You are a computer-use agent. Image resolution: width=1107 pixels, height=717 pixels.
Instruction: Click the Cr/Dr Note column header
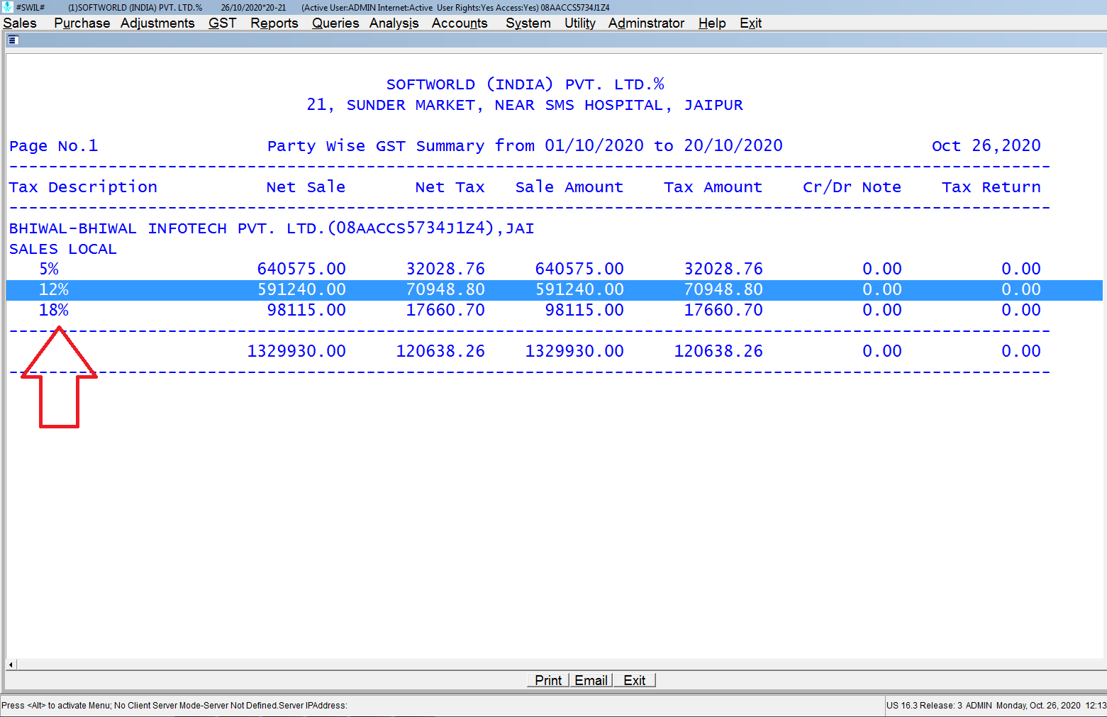click(x=852, y=187)
